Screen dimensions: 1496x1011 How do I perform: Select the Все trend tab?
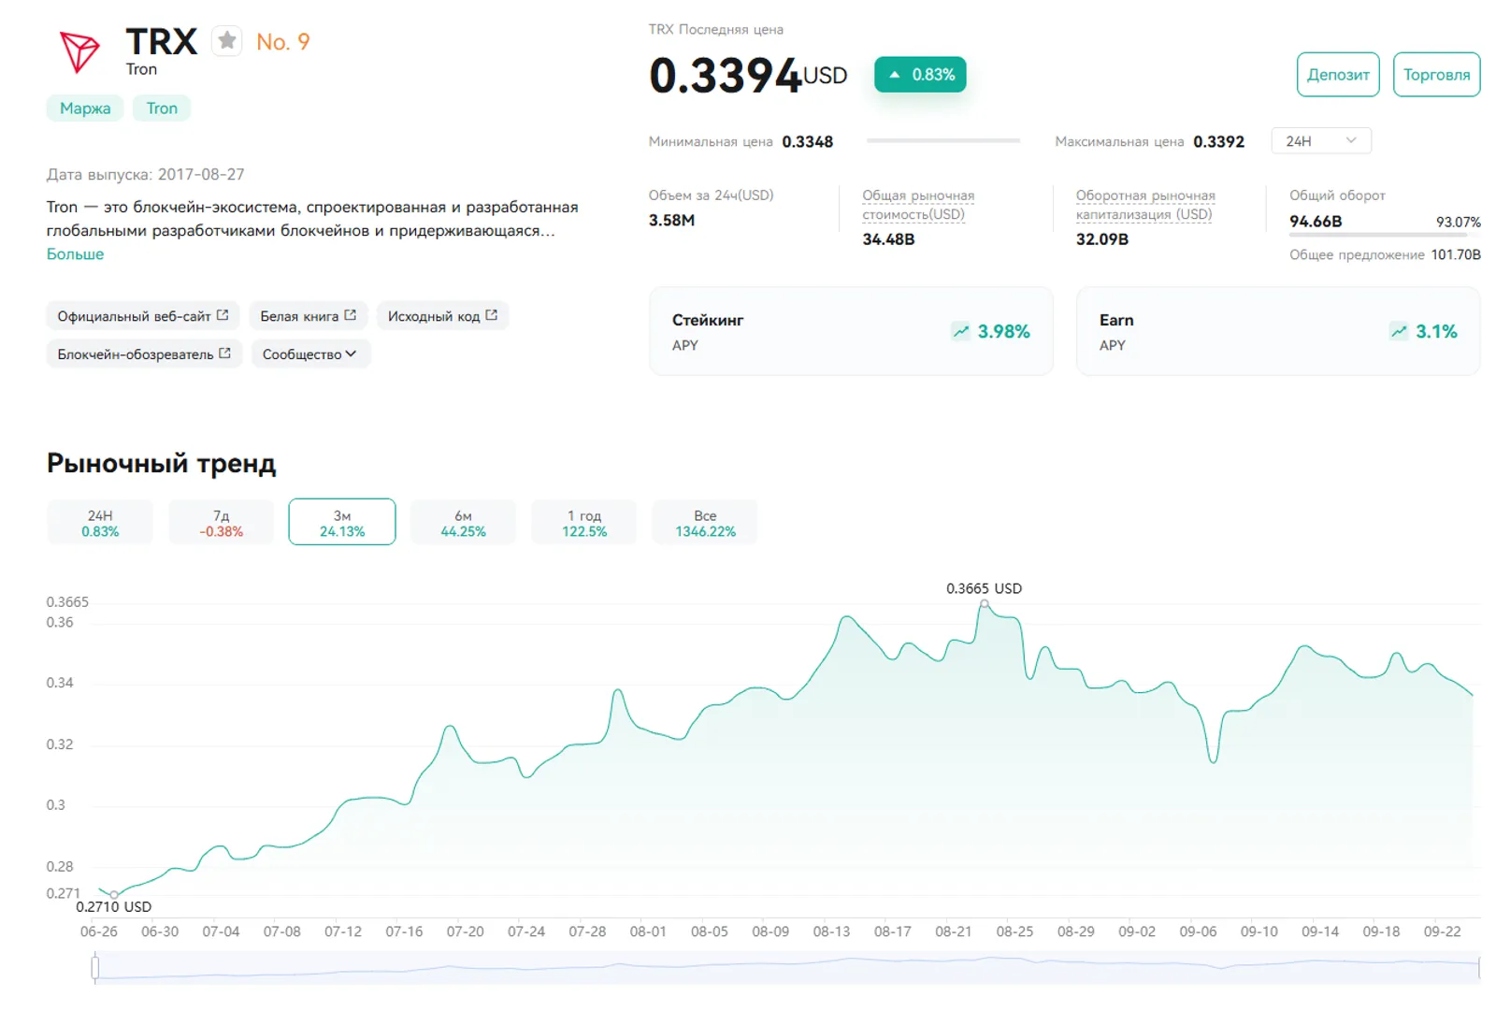(705, 523)
